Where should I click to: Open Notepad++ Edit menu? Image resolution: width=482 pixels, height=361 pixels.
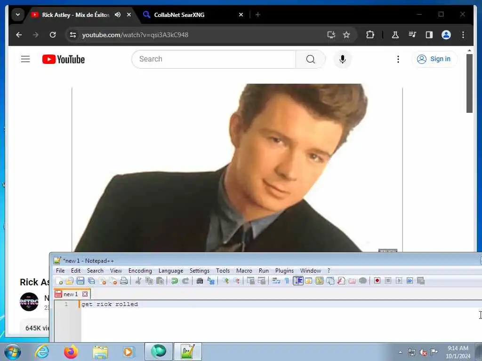(x=76, y=270)
